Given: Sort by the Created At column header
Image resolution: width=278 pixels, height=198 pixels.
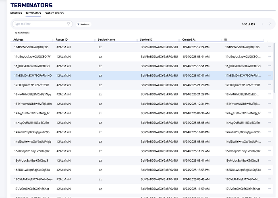Looking at the screenshot, I should (x=189, y=39).
